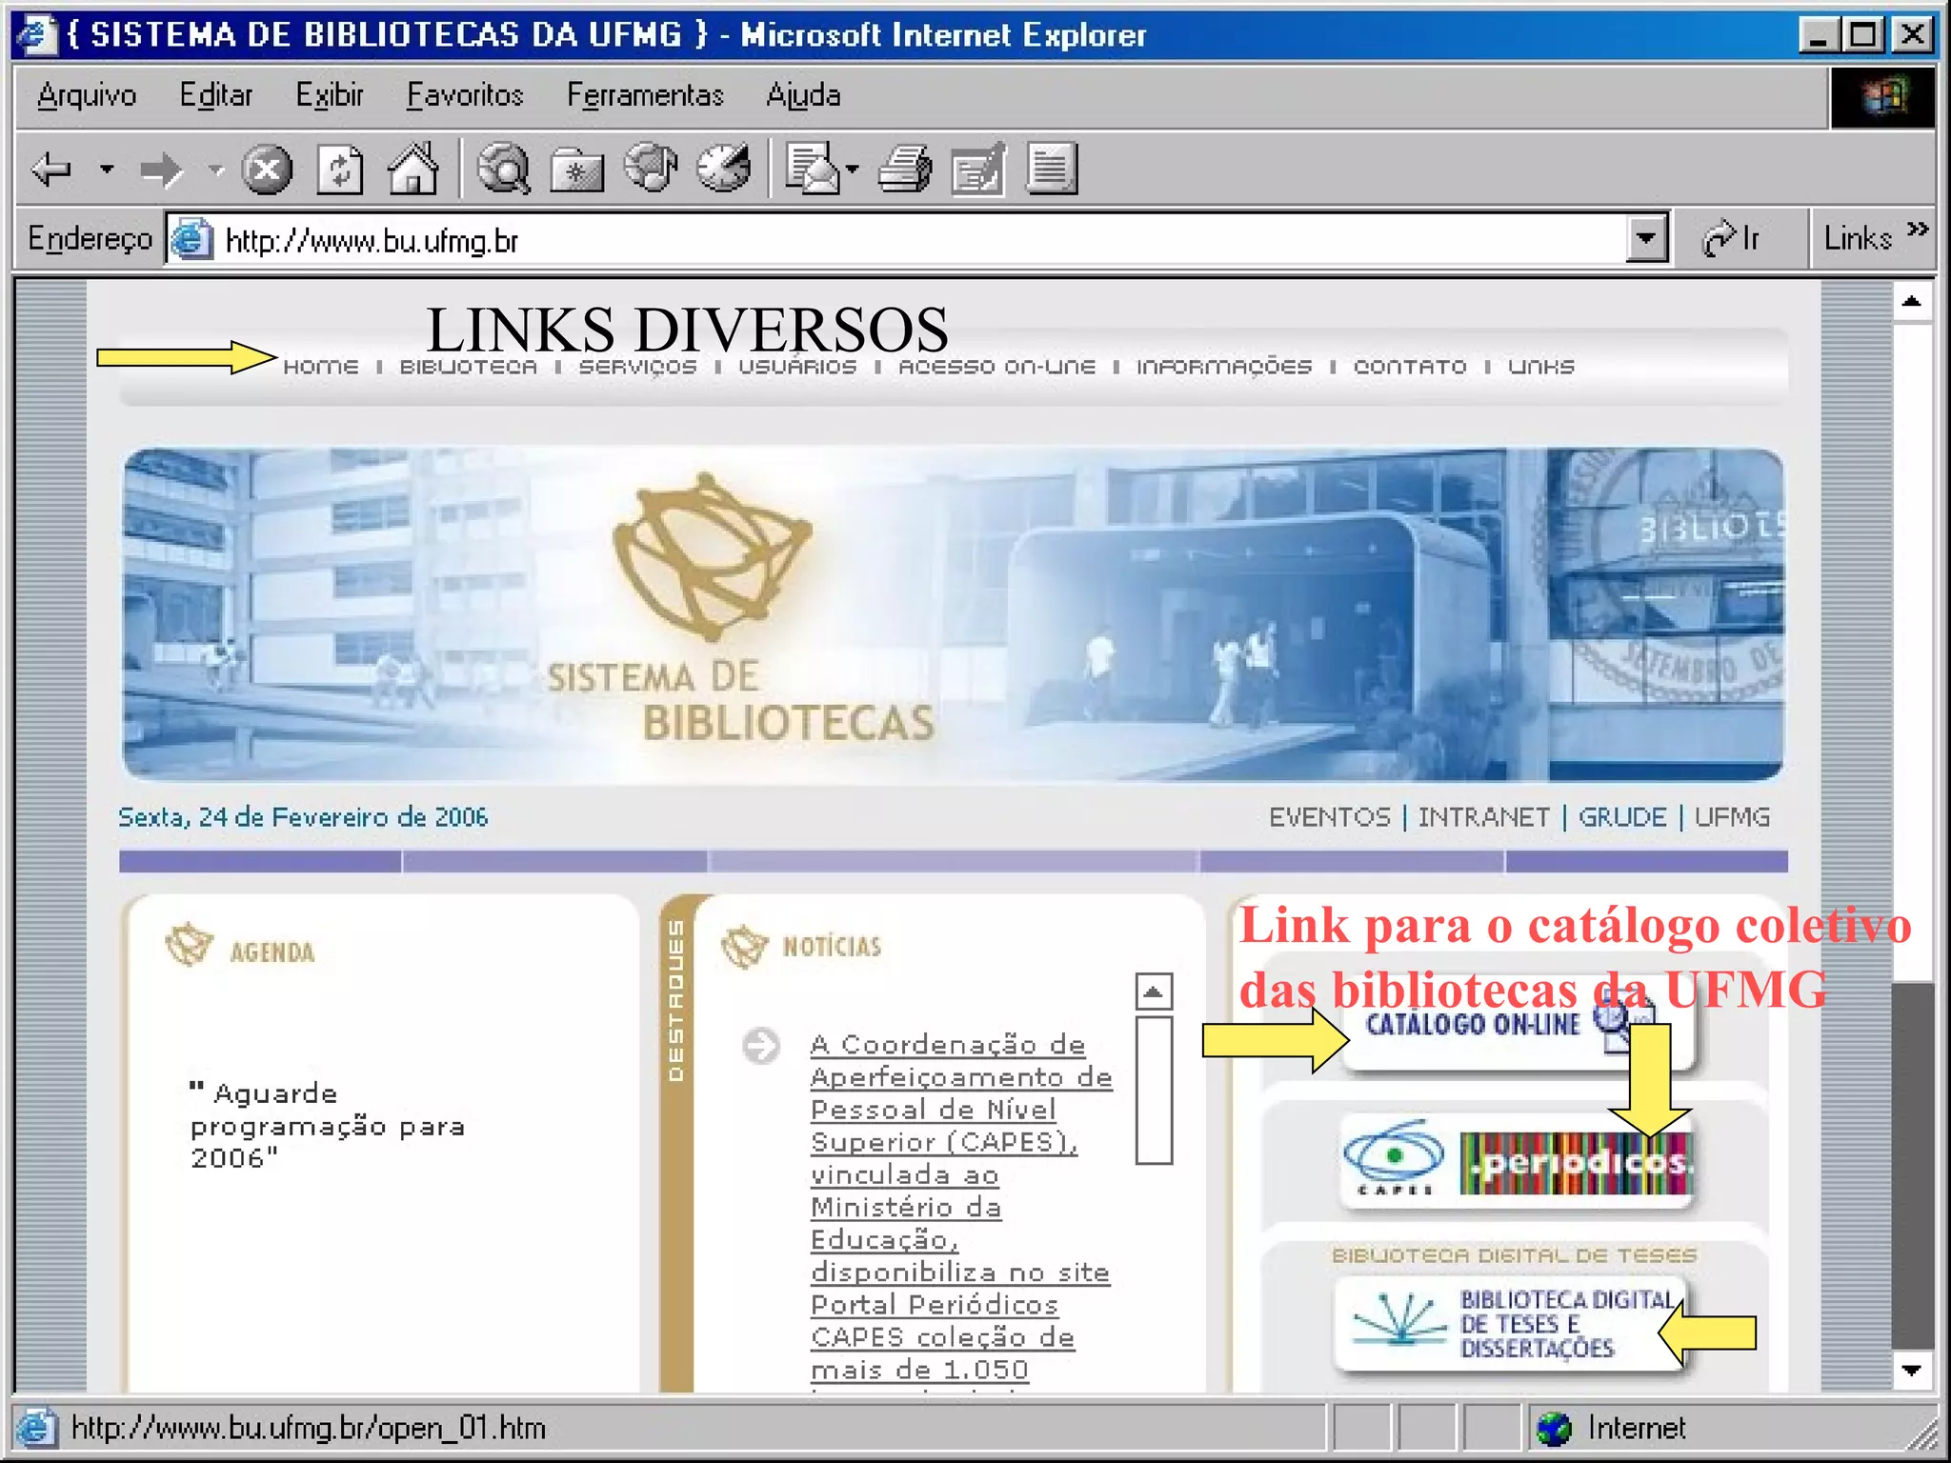
Task: Click the page icon in the address bar
Action: [x=191, y=238]
